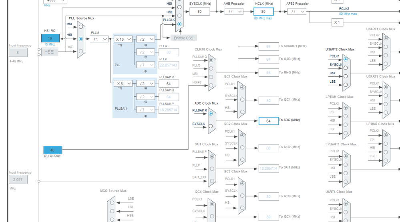Select MSI in PLL Source Mux
The height and width of the screenshot is (222, 400).
pyautogui.click(x=81, y=27)
